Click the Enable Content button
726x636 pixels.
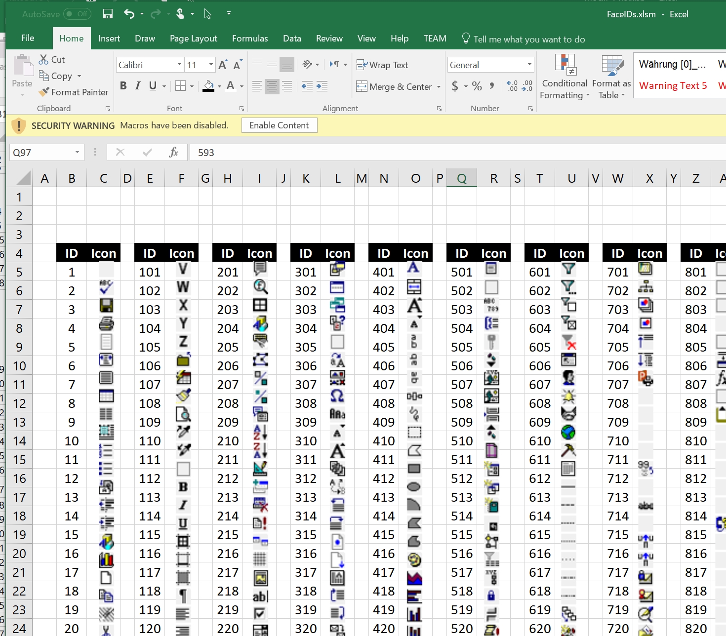coord(279,125)
